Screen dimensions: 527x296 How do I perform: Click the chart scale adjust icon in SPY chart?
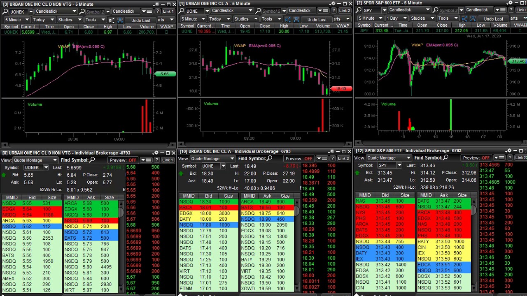point(464,18)
